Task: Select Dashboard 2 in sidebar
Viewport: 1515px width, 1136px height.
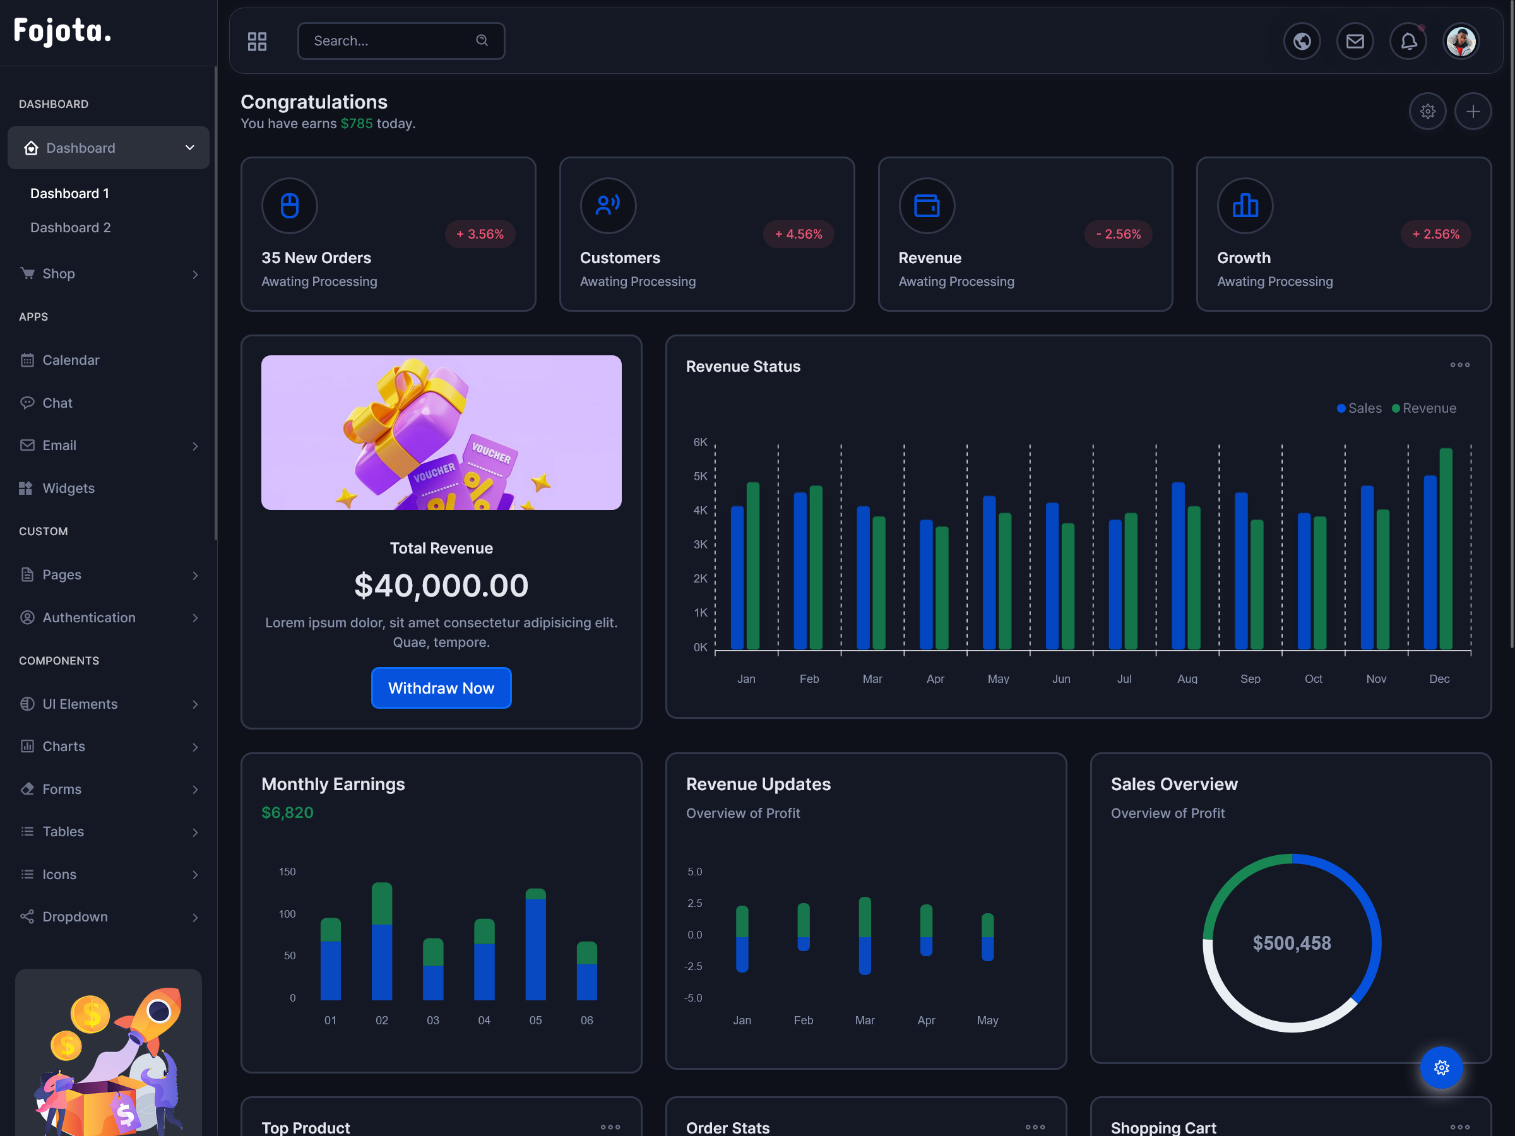Action: coord(71,227)
